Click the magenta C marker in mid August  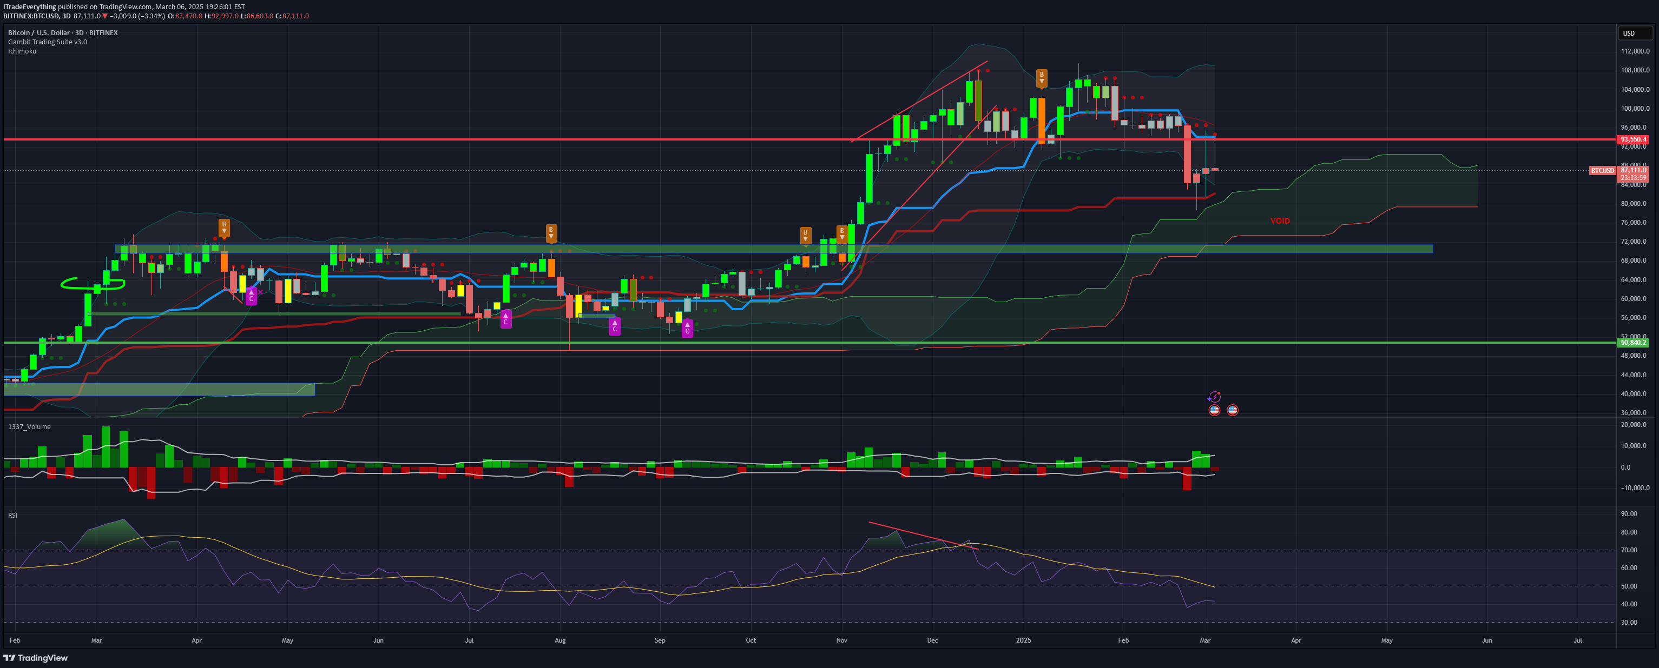click(614, 326)
